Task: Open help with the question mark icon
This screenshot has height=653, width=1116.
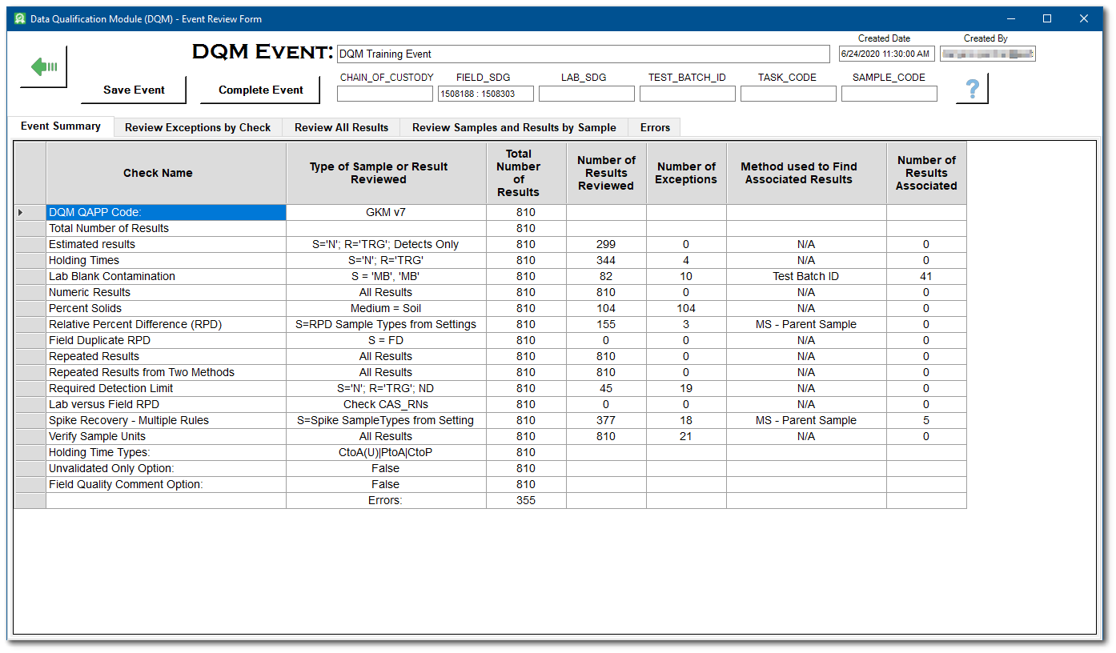Action: coord(972,89)
